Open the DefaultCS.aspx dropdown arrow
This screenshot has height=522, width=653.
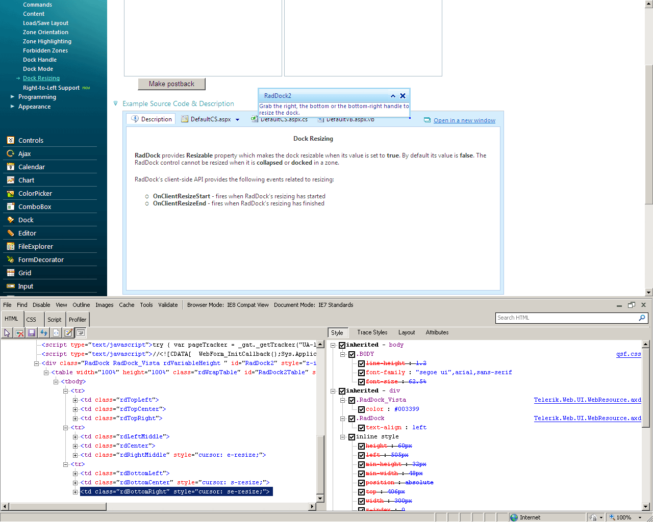(237, 120)
